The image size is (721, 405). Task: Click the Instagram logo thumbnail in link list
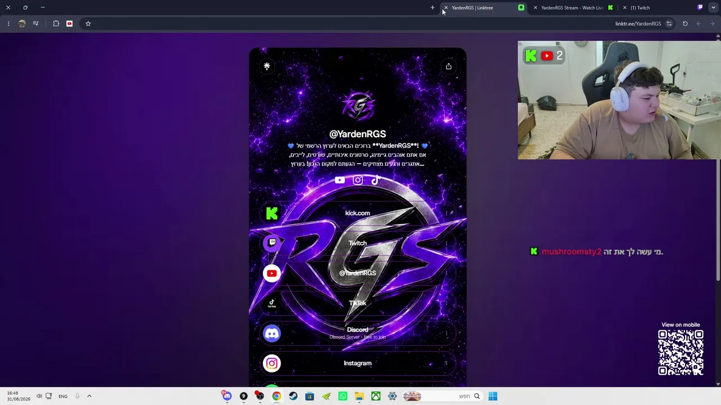coord(272,363)
